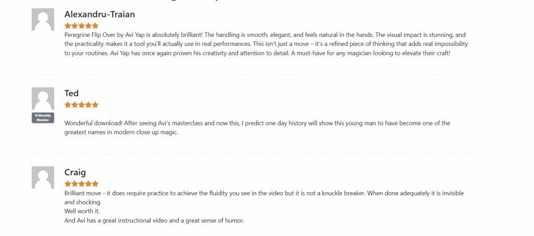Click Alexandru-Traian's five-star rating
The height and width of the screenshot is (236, 534).
[81, 26]
